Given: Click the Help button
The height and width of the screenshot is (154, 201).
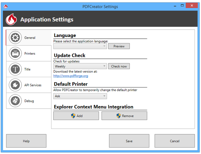Looking at the screenshot, I should click(x=26, y=141).
